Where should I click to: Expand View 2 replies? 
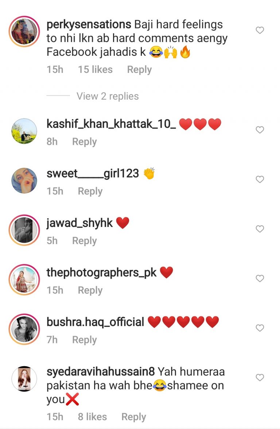click(x=108, y=96)
